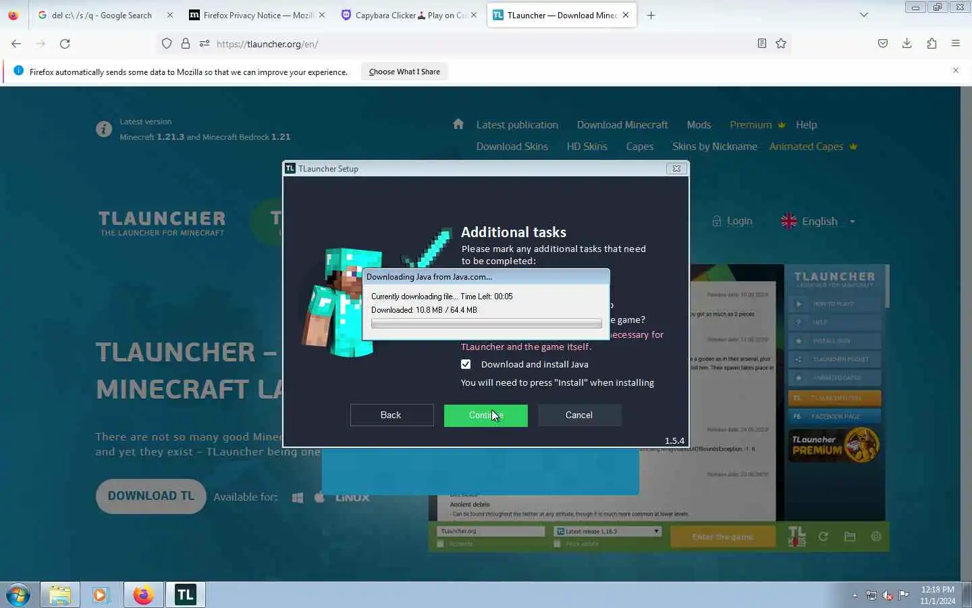Go to HD Skins page
This screenshot has width=972, height=608.
(587, 147)
